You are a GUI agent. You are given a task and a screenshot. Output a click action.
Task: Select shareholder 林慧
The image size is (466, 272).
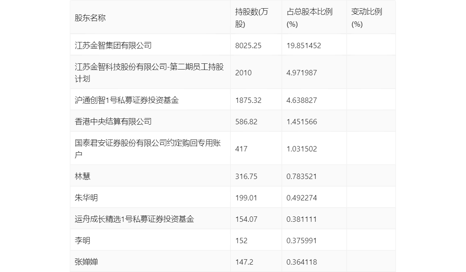(82, 177)
